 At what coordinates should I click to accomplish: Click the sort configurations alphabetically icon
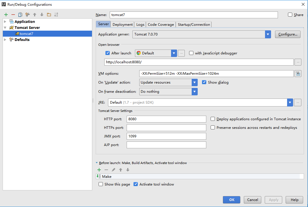(x=56, y=15)
